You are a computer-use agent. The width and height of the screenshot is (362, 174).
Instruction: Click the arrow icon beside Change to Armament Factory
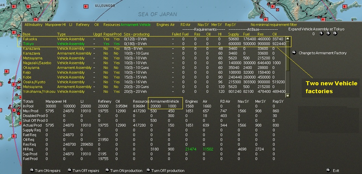pyautogui.click(x=294, y=53)
